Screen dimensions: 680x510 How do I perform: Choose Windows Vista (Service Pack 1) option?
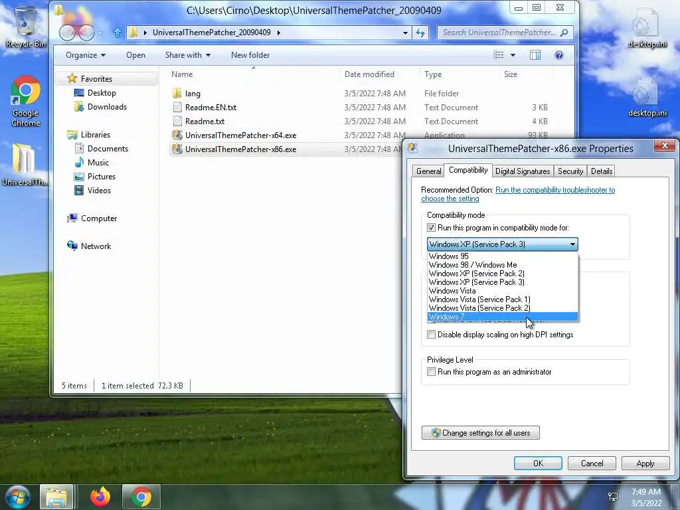click(x=503, y=299)
